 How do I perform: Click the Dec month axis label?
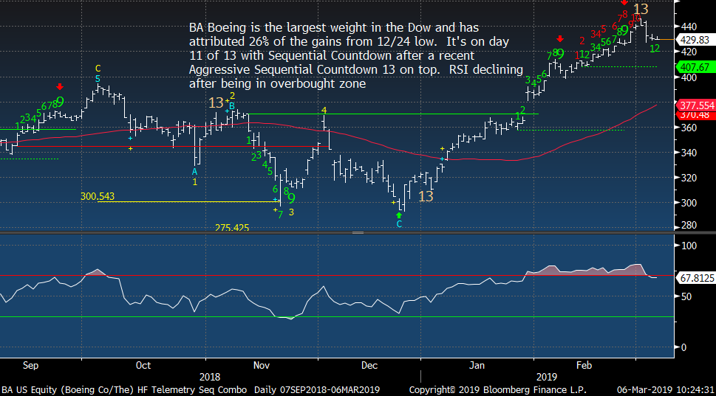[369, 366]
